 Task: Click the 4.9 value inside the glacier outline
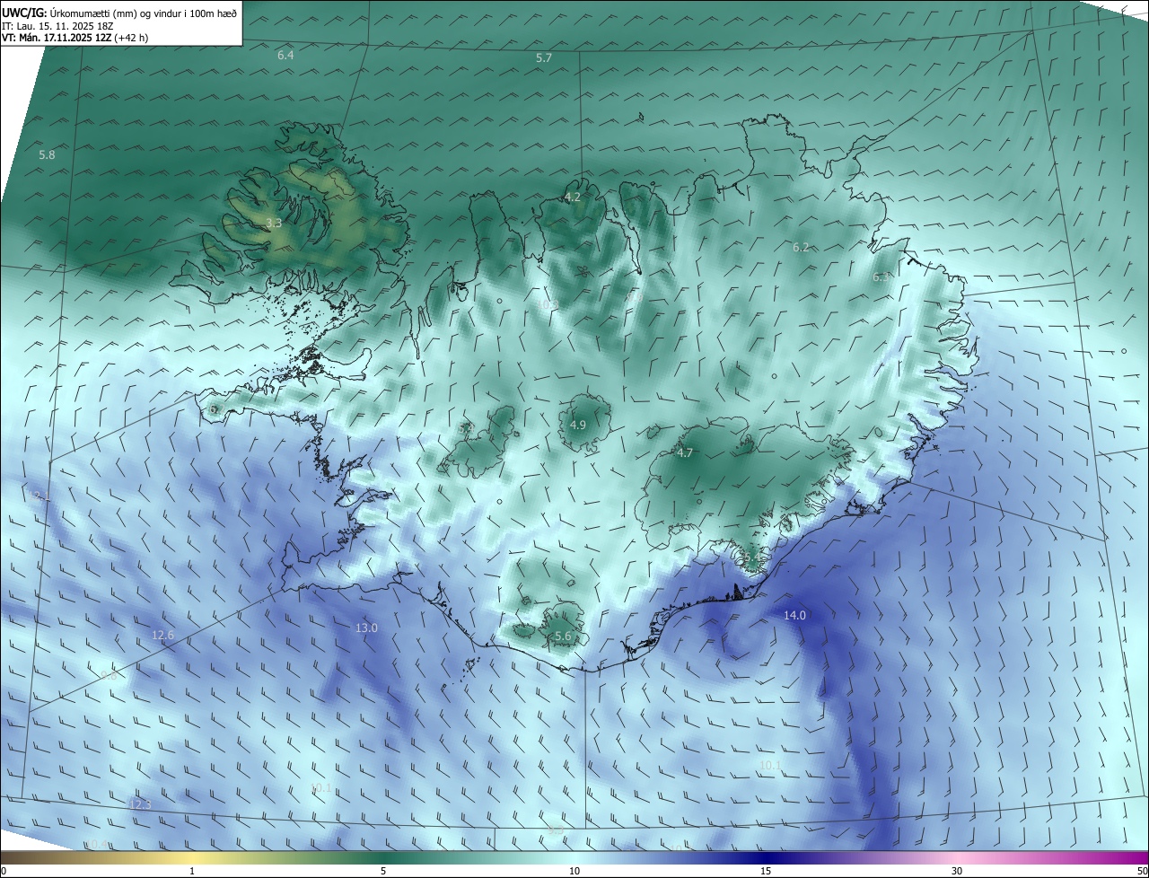click(578, 425)
